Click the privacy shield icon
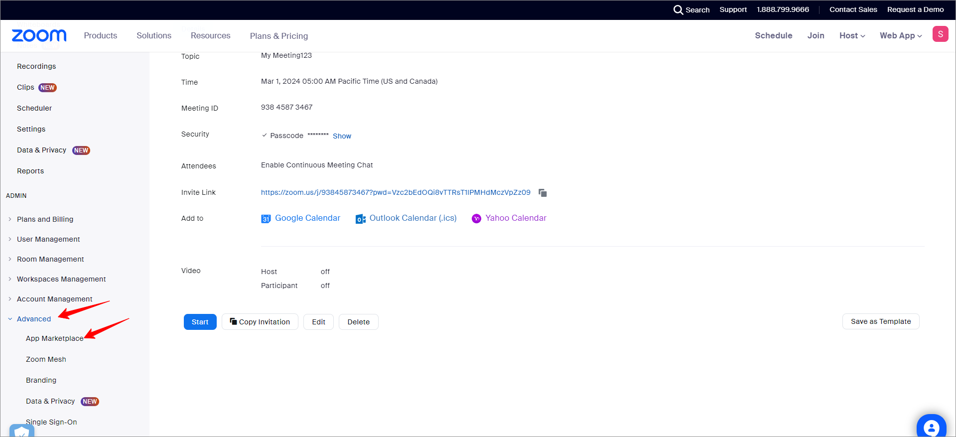This screenshot has height=437, width=956. coord(22,431)
